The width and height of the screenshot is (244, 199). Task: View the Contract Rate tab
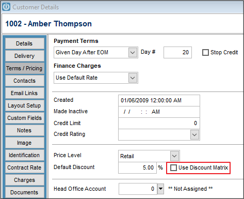point(24,167)
